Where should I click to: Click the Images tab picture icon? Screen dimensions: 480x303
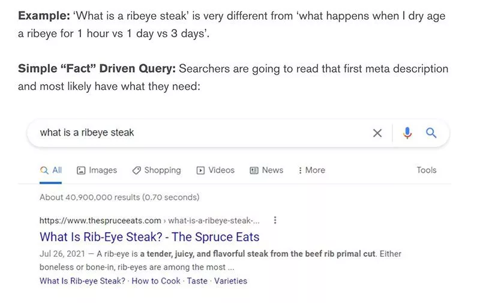[x=81, y=170]
